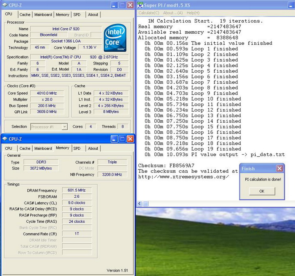Minimize the top CPU-Z window
Viewport: 295px width, 276px height.
pyautogui.click(x=114, y=5)
